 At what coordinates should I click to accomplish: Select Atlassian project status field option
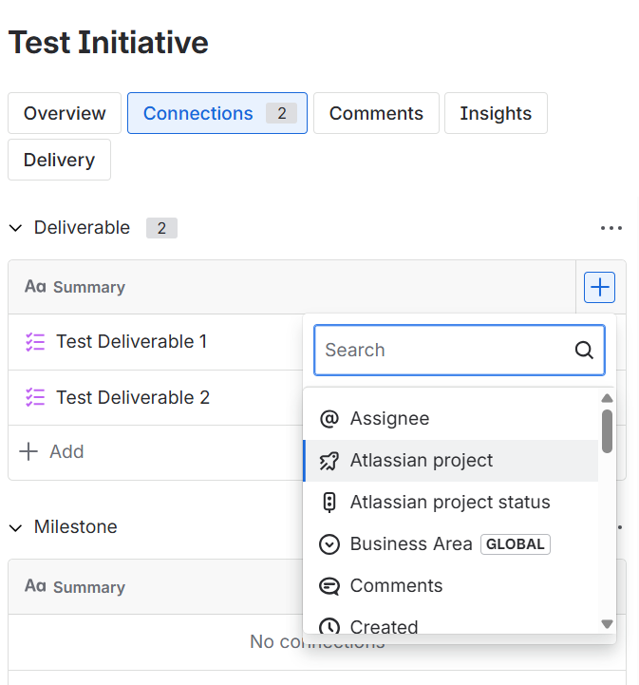[x=449, y=503]
